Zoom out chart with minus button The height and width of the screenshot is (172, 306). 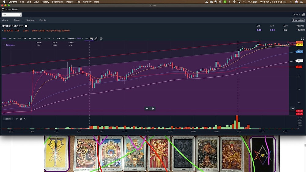pyautogui.click(x=147, y=108)
